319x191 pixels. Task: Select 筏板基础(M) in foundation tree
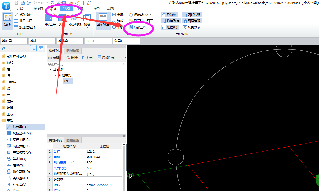click(x=19, y=133)
